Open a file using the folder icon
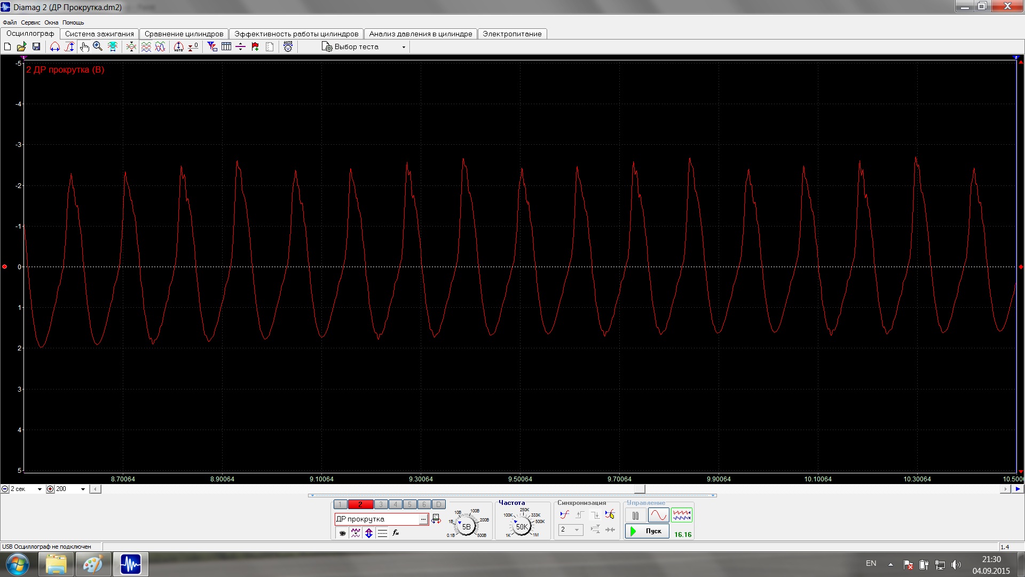This screenshot has height=577, width=1025. tap(22, 47)
